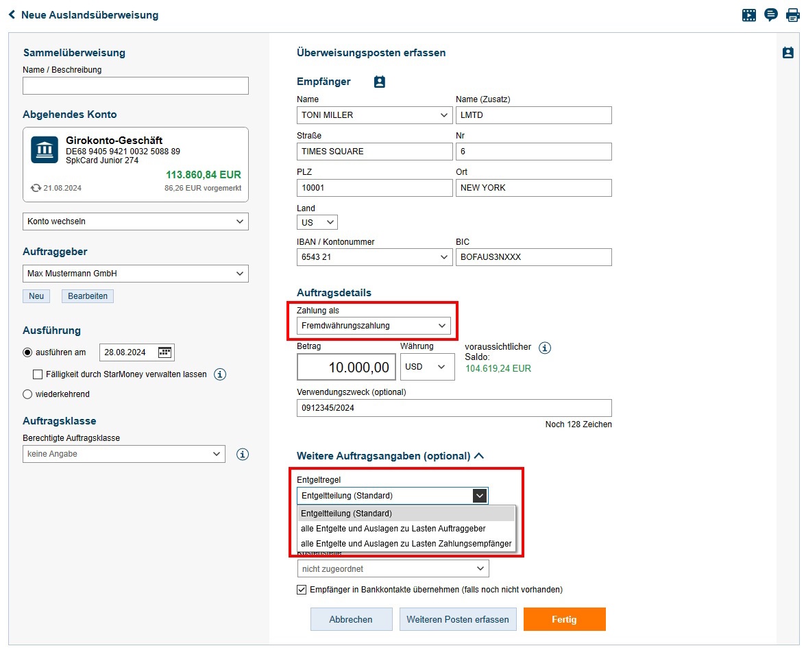Click the Betrag field 10.000,00
Viewport: 806px width, 648px height.
pos(347,368)
